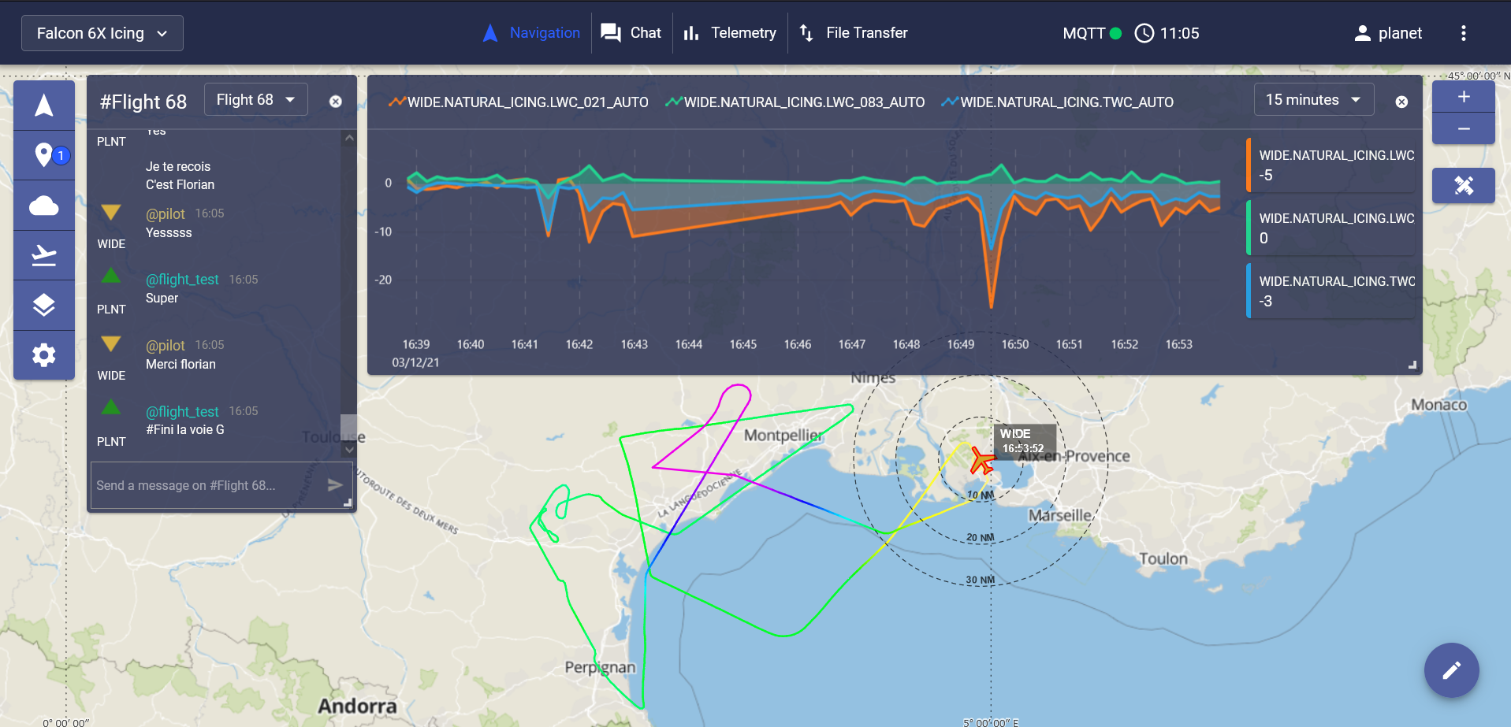Open the map layers sidebar tool
The height and width of the screenshot is (727, 1511).
44,305
